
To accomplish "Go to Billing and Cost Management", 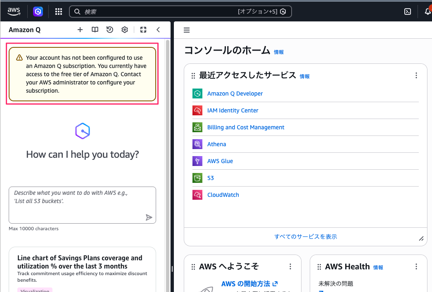I will [x=245, y=127].
